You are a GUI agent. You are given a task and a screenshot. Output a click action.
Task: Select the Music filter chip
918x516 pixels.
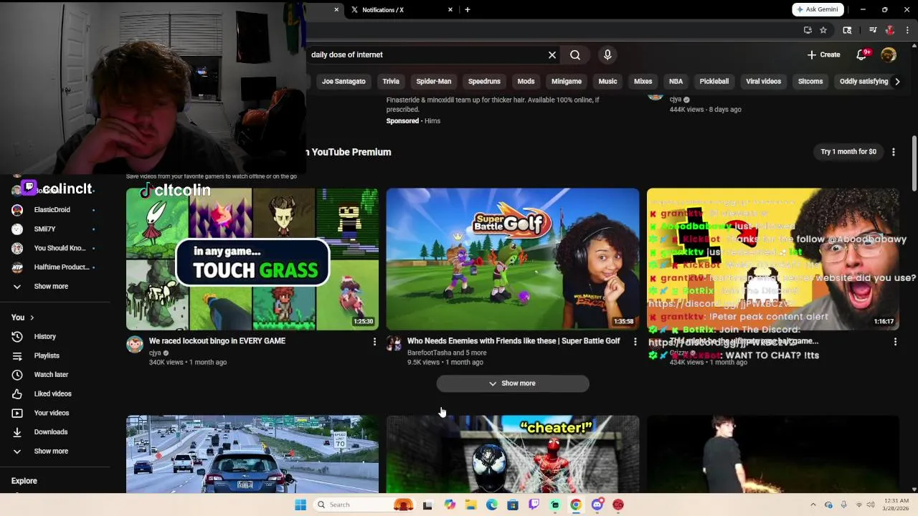coord(607,81)
